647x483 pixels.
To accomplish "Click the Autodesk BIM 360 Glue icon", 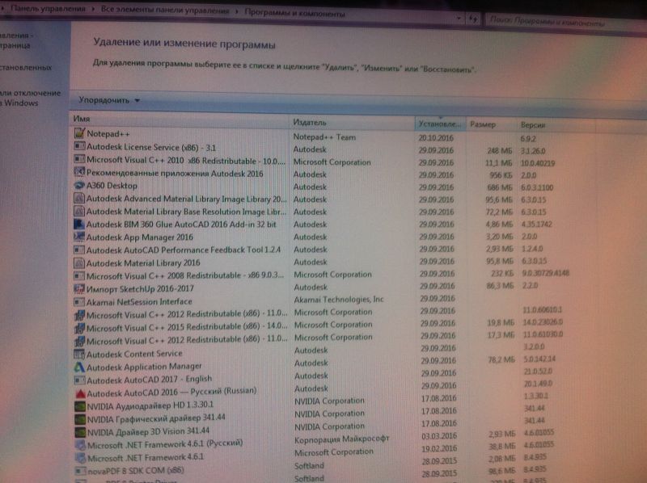I will tap(79, 225).
